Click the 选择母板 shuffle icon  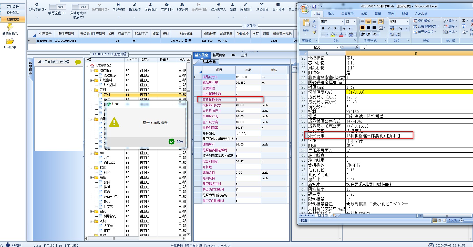[262, 5]
